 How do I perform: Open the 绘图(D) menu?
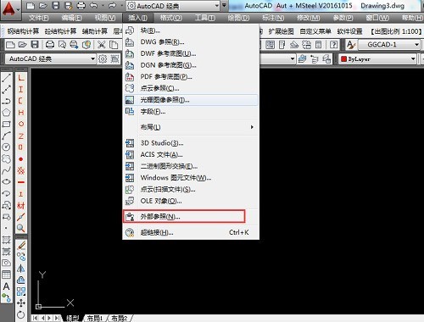pos(238,18)
